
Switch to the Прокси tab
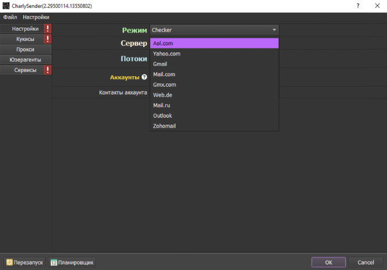point(25,50)
